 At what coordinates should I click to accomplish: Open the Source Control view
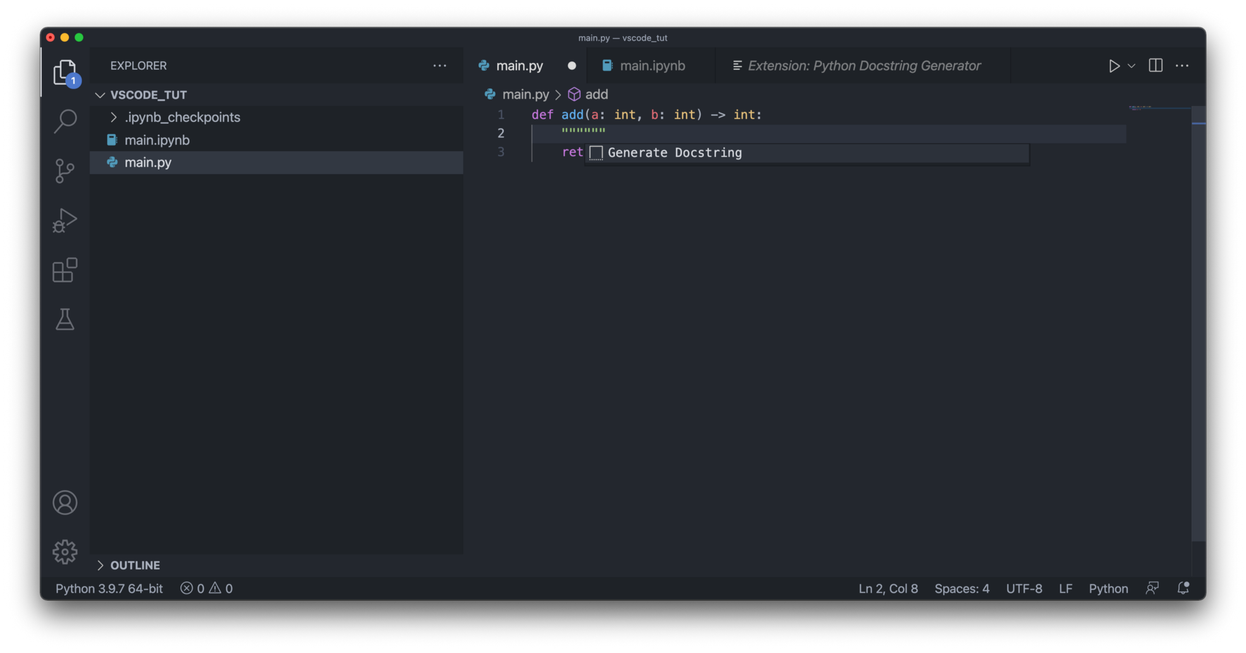(x=65, y=171)
